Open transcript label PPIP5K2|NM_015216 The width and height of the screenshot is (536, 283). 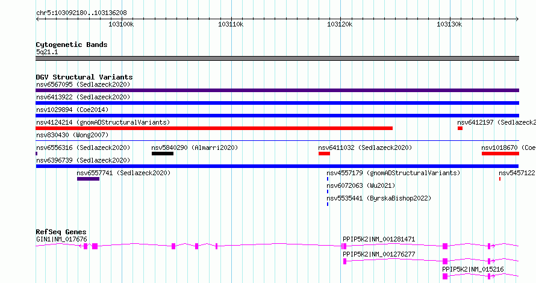(473, 269)
